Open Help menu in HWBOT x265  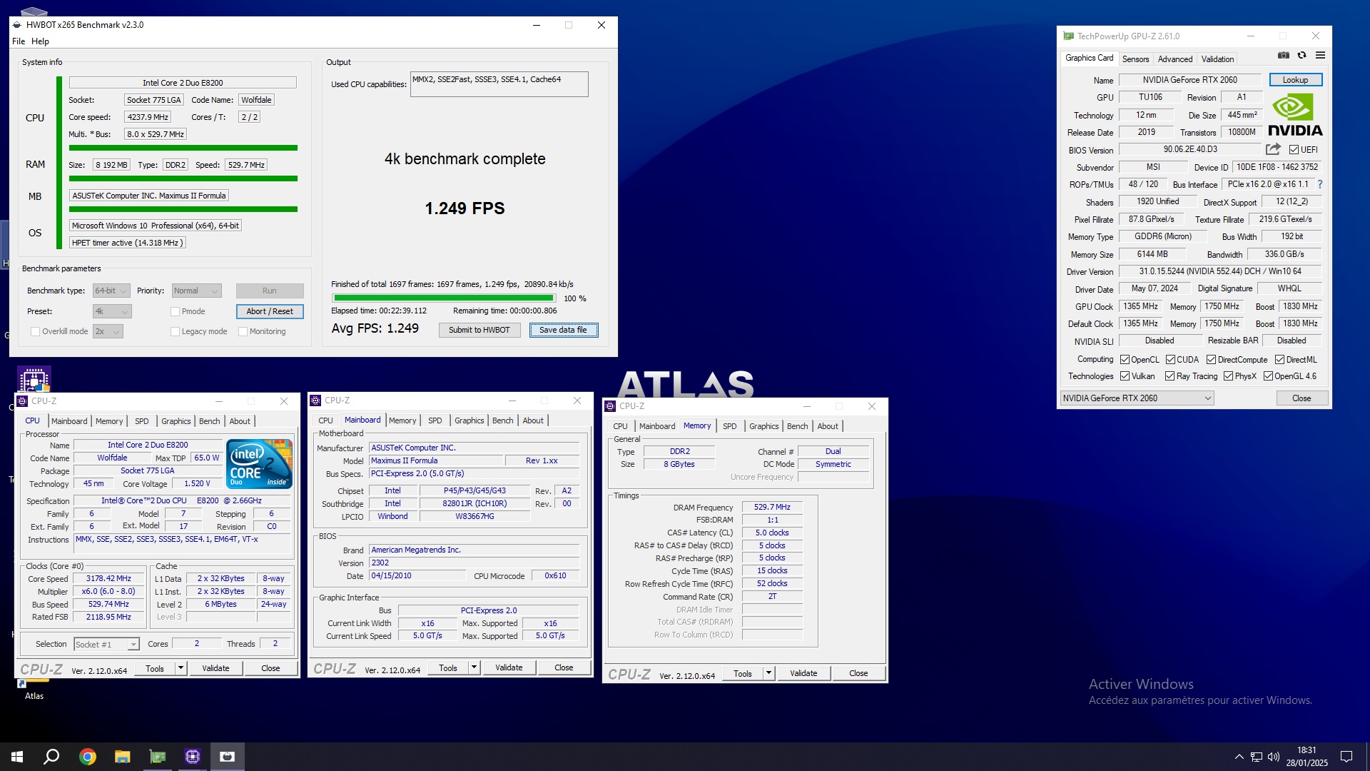coord(40,41)
